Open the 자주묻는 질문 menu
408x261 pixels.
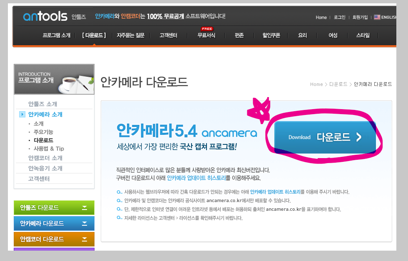tap(131, 35)
